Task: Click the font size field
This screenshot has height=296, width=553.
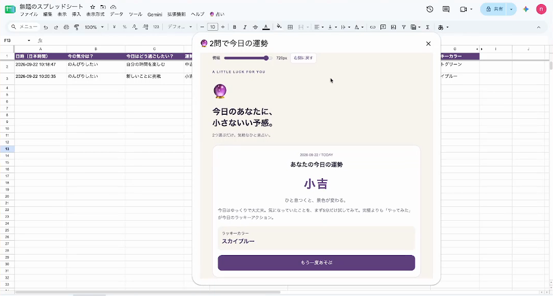Action: pyautogui.click(x=212, y=27)
